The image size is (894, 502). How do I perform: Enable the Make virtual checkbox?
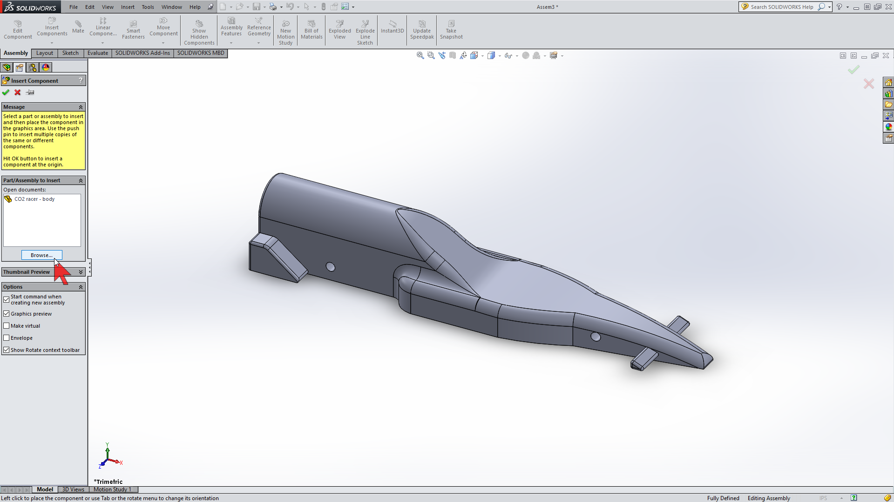pyautogui.click(x=7, y=325)
